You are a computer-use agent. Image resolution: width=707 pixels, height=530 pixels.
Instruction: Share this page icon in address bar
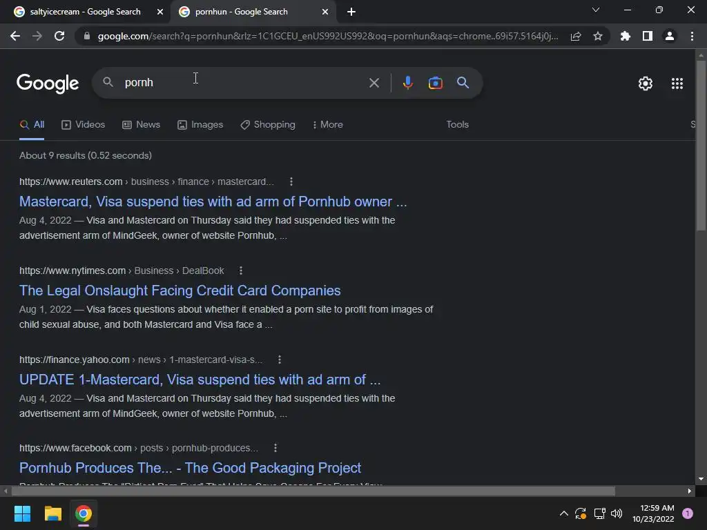[x=576, y=36]
